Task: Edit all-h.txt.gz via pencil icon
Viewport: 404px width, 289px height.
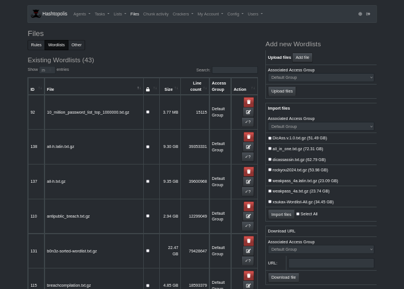Action: 248,182
